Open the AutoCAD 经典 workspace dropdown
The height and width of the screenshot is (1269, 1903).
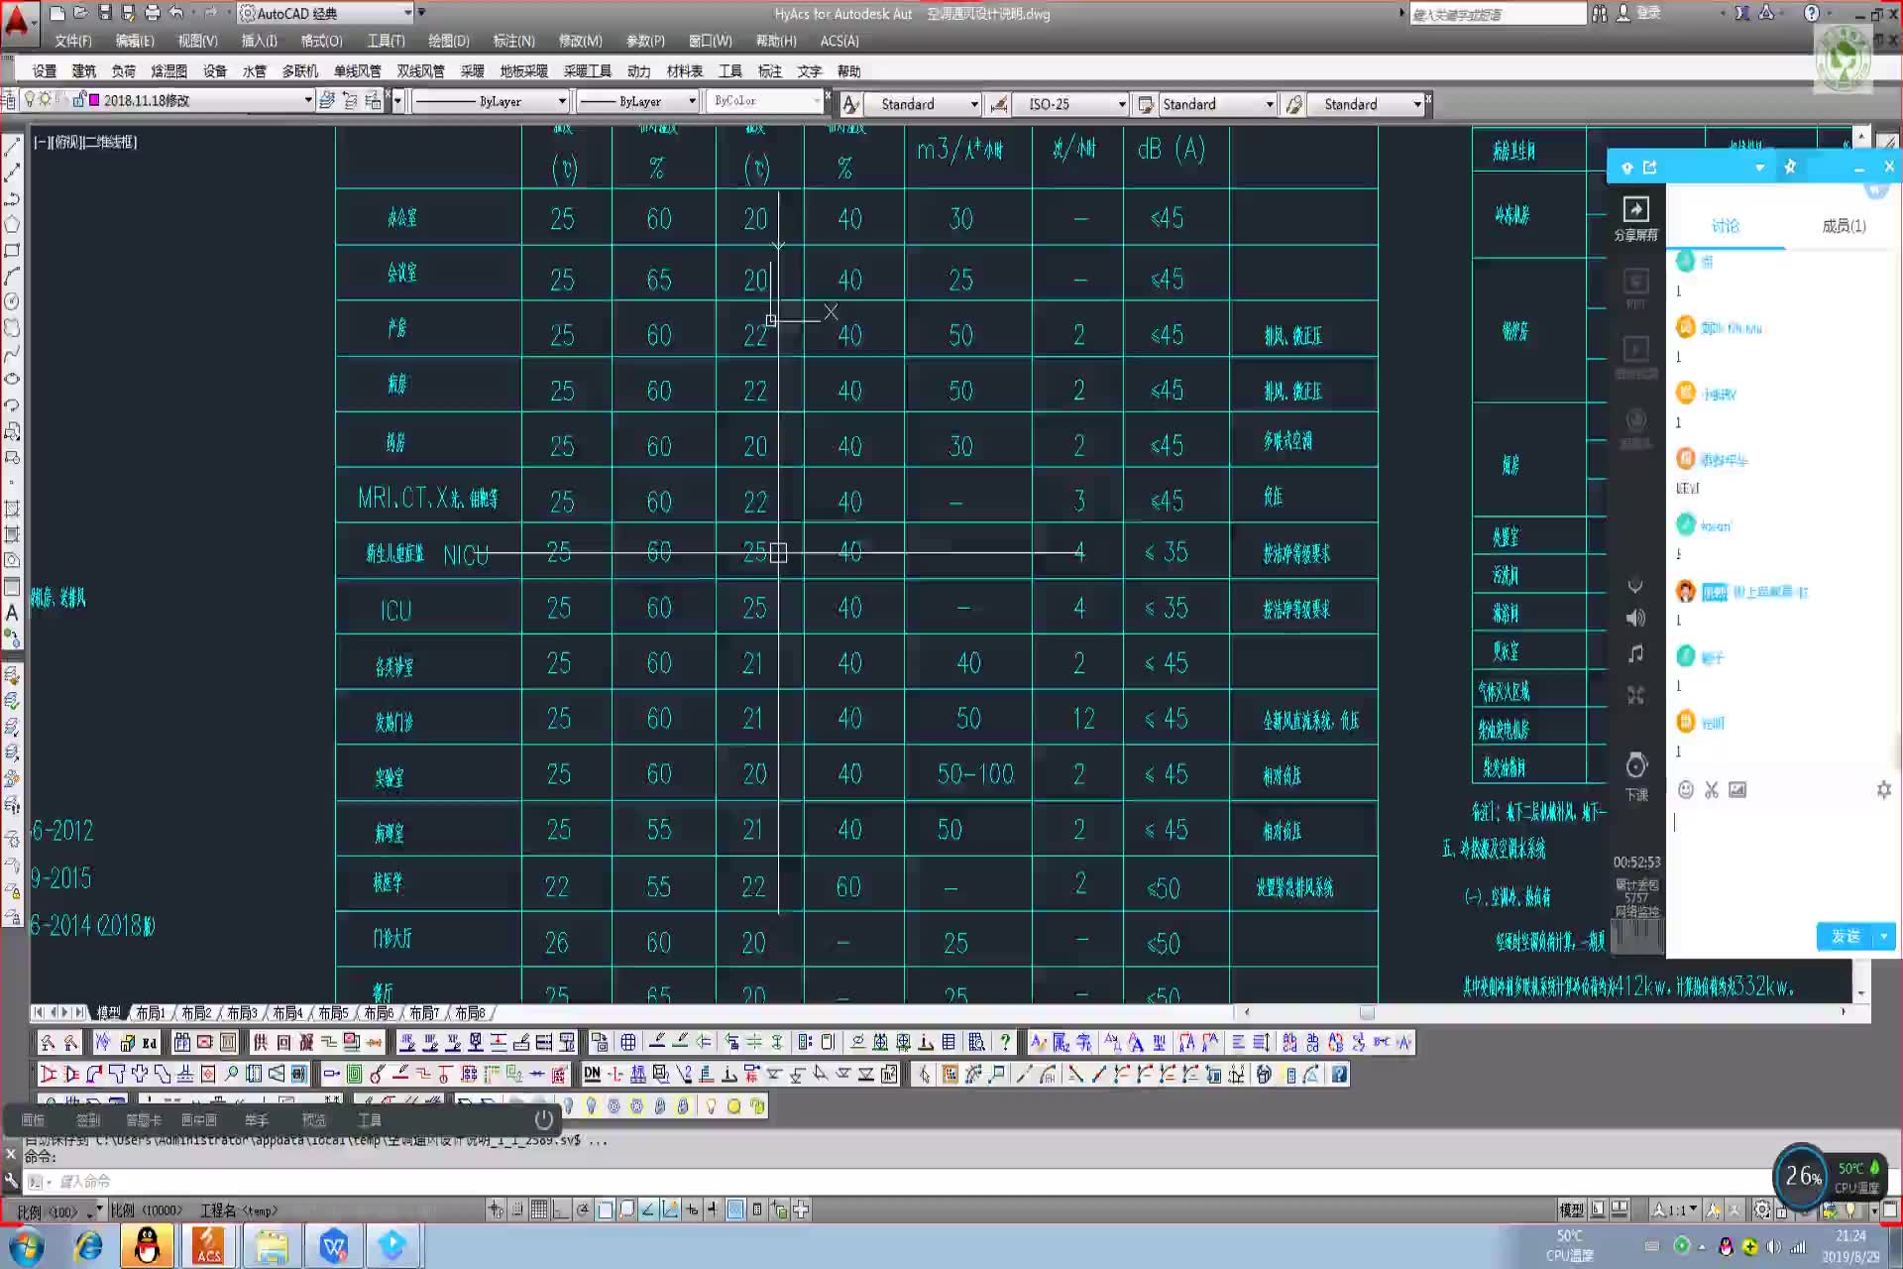(407, 13)
